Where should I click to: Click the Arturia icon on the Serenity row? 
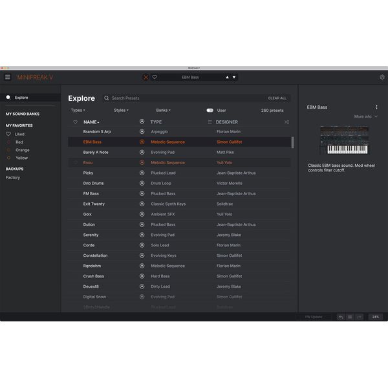(142, 235)
